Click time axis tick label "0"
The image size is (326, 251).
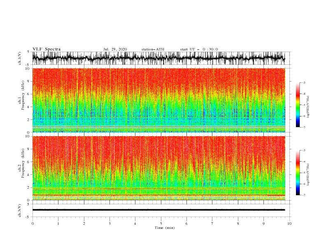tap(33, 224)
